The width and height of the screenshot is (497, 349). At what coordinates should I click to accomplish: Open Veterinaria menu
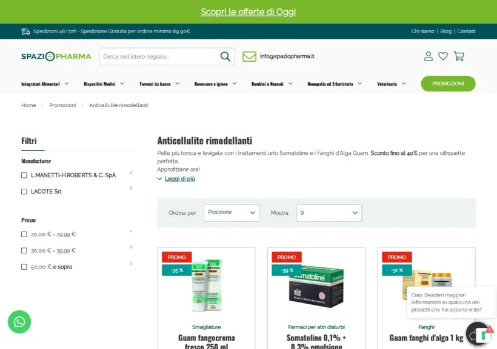[x=387, y=84]
